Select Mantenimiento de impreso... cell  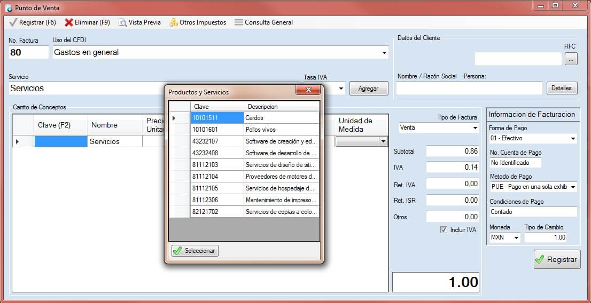click(x=282, y=200)
